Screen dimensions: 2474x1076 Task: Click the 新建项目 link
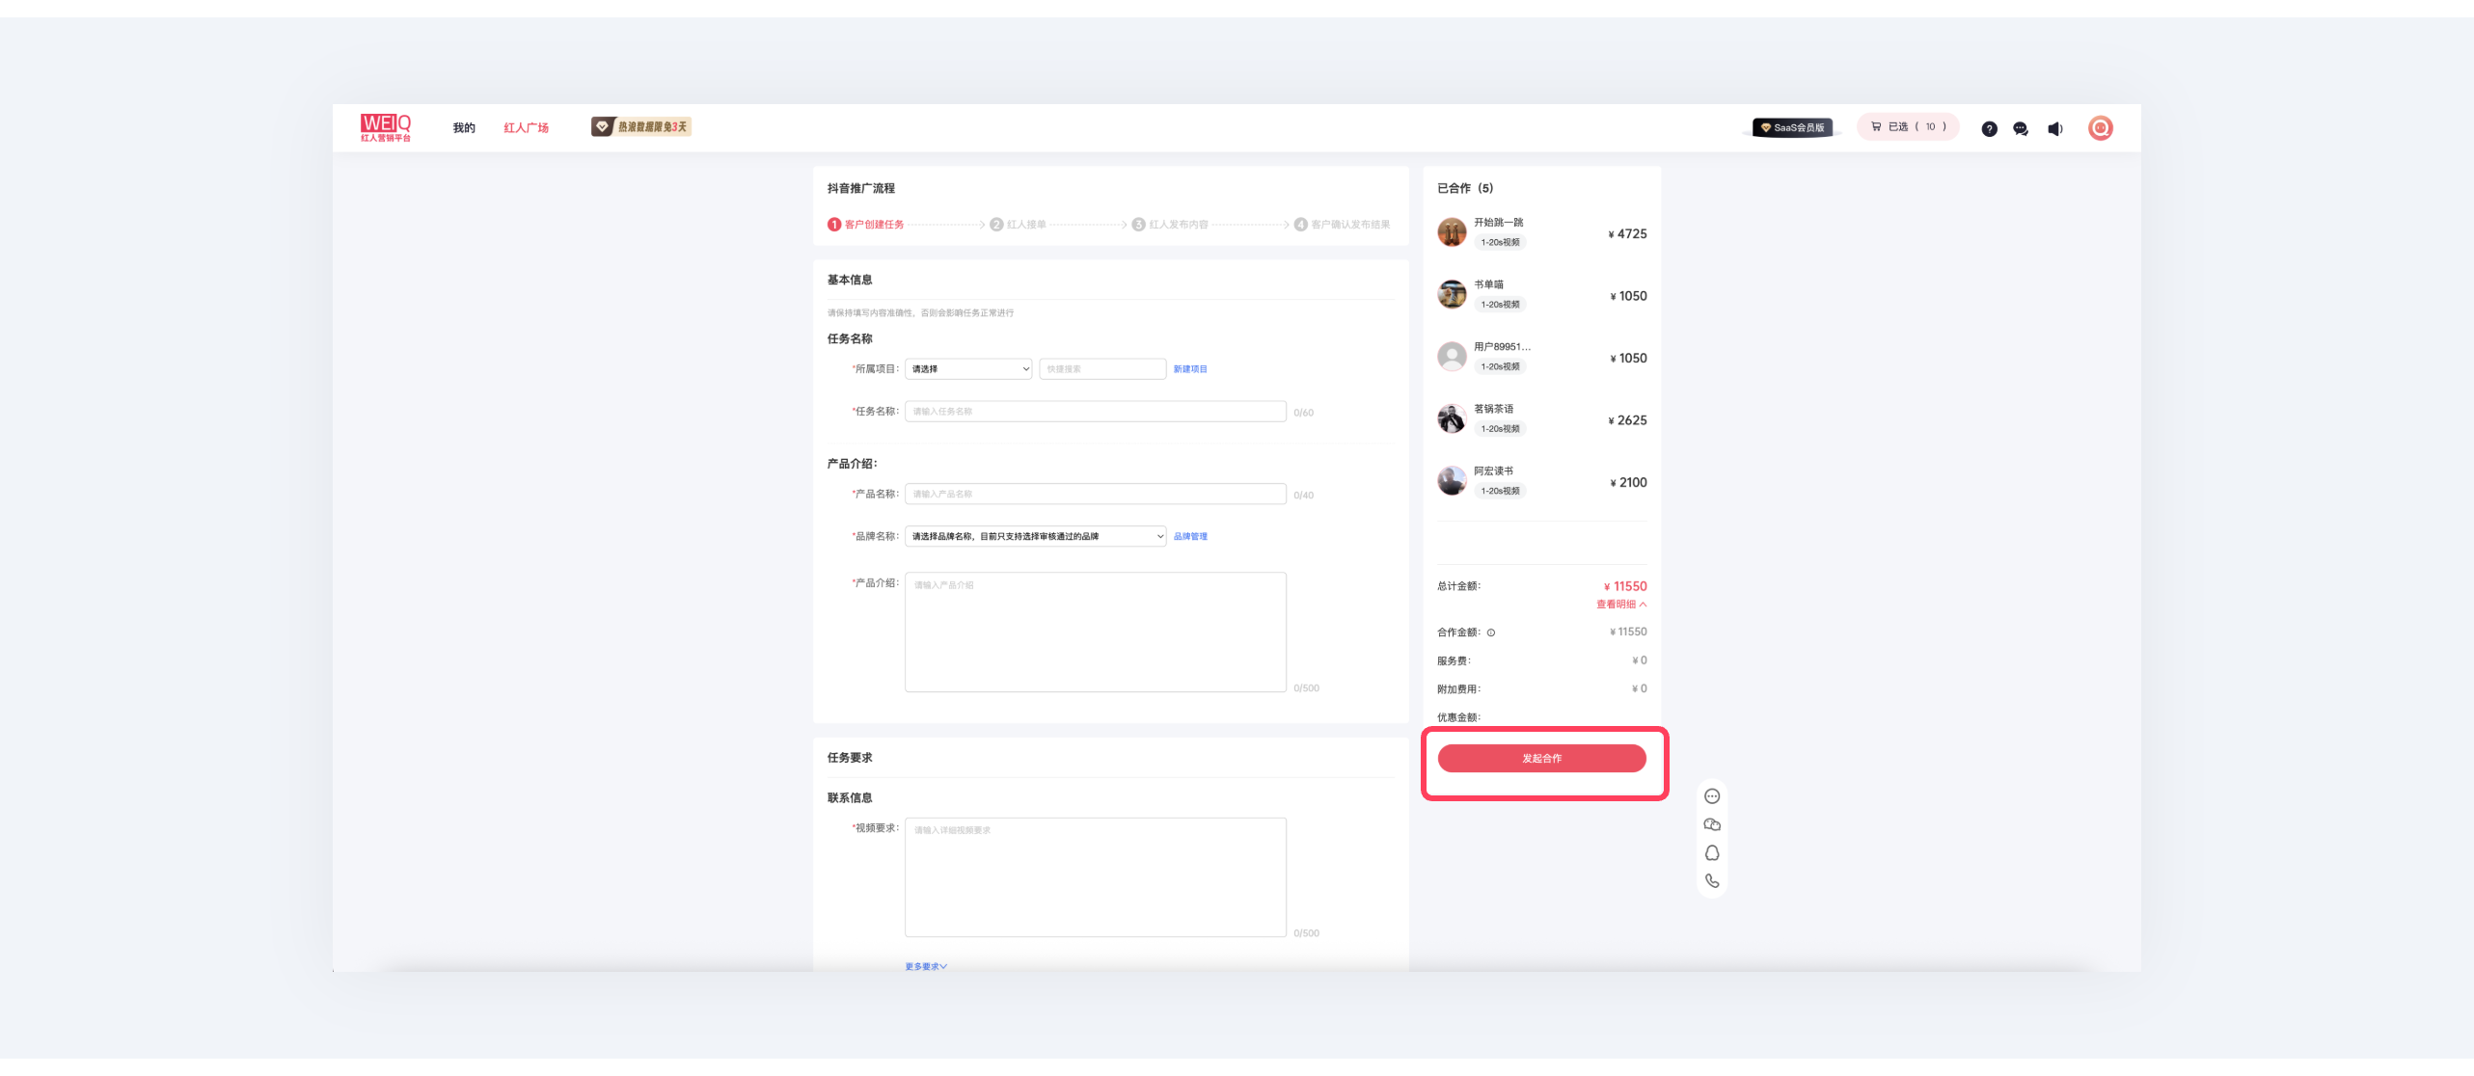click(x=1190, y=368)
